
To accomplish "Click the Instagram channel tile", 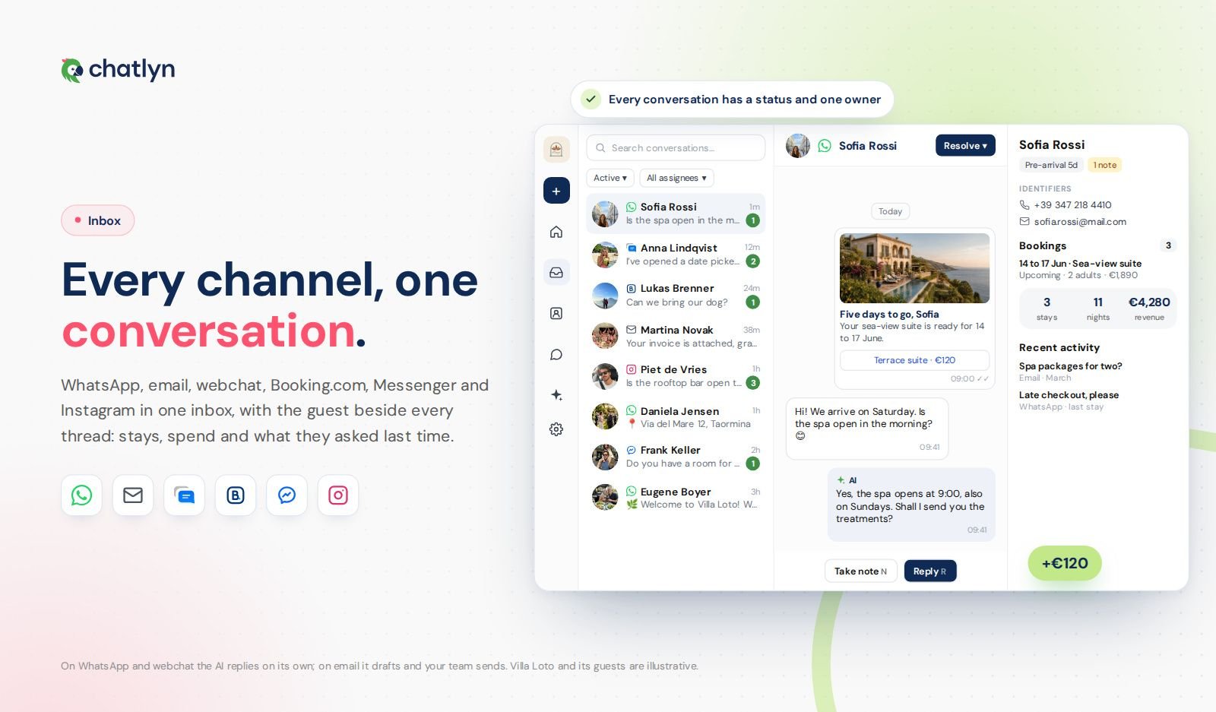I will coord(338,495).
